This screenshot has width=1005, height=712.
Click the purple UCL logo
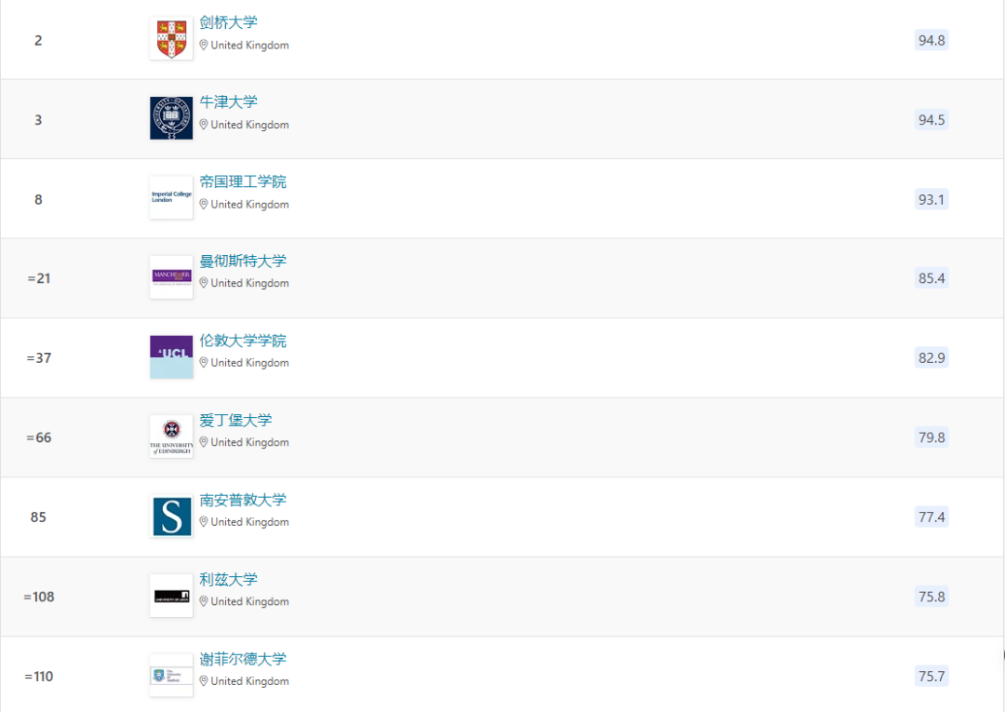(x=170, y=356)
